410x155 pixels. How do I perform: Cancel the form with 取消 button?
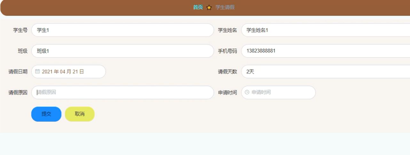point(80,114)
